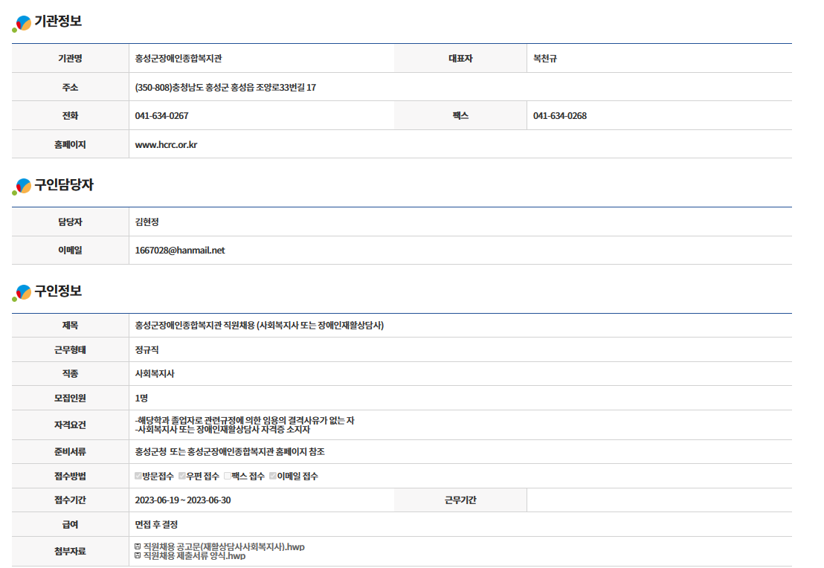The image size is (824, 568).
Task: Click the file icon before 직원채용 제출서류 양식
Action: pyautogui.click(x=138, y=556)
